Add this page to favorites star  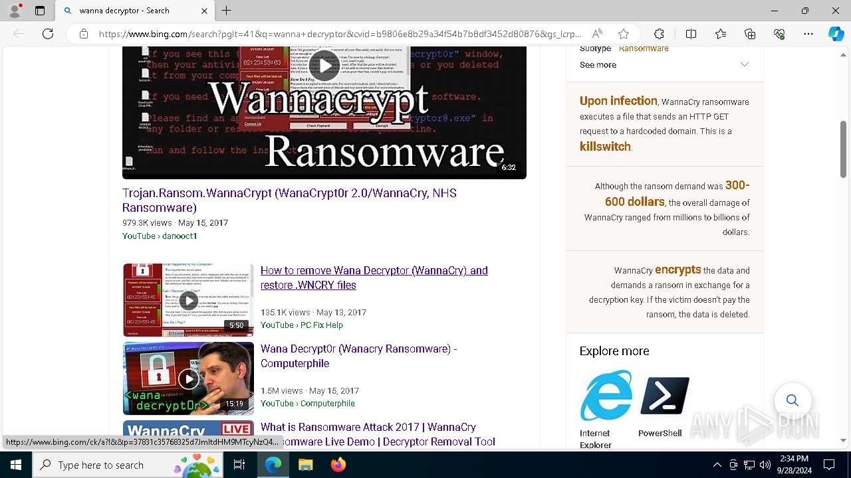624,34
